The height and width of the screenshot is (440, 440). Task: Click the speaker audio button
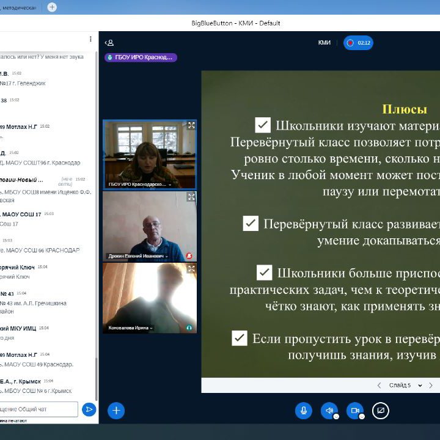click(x=329, y=411)
